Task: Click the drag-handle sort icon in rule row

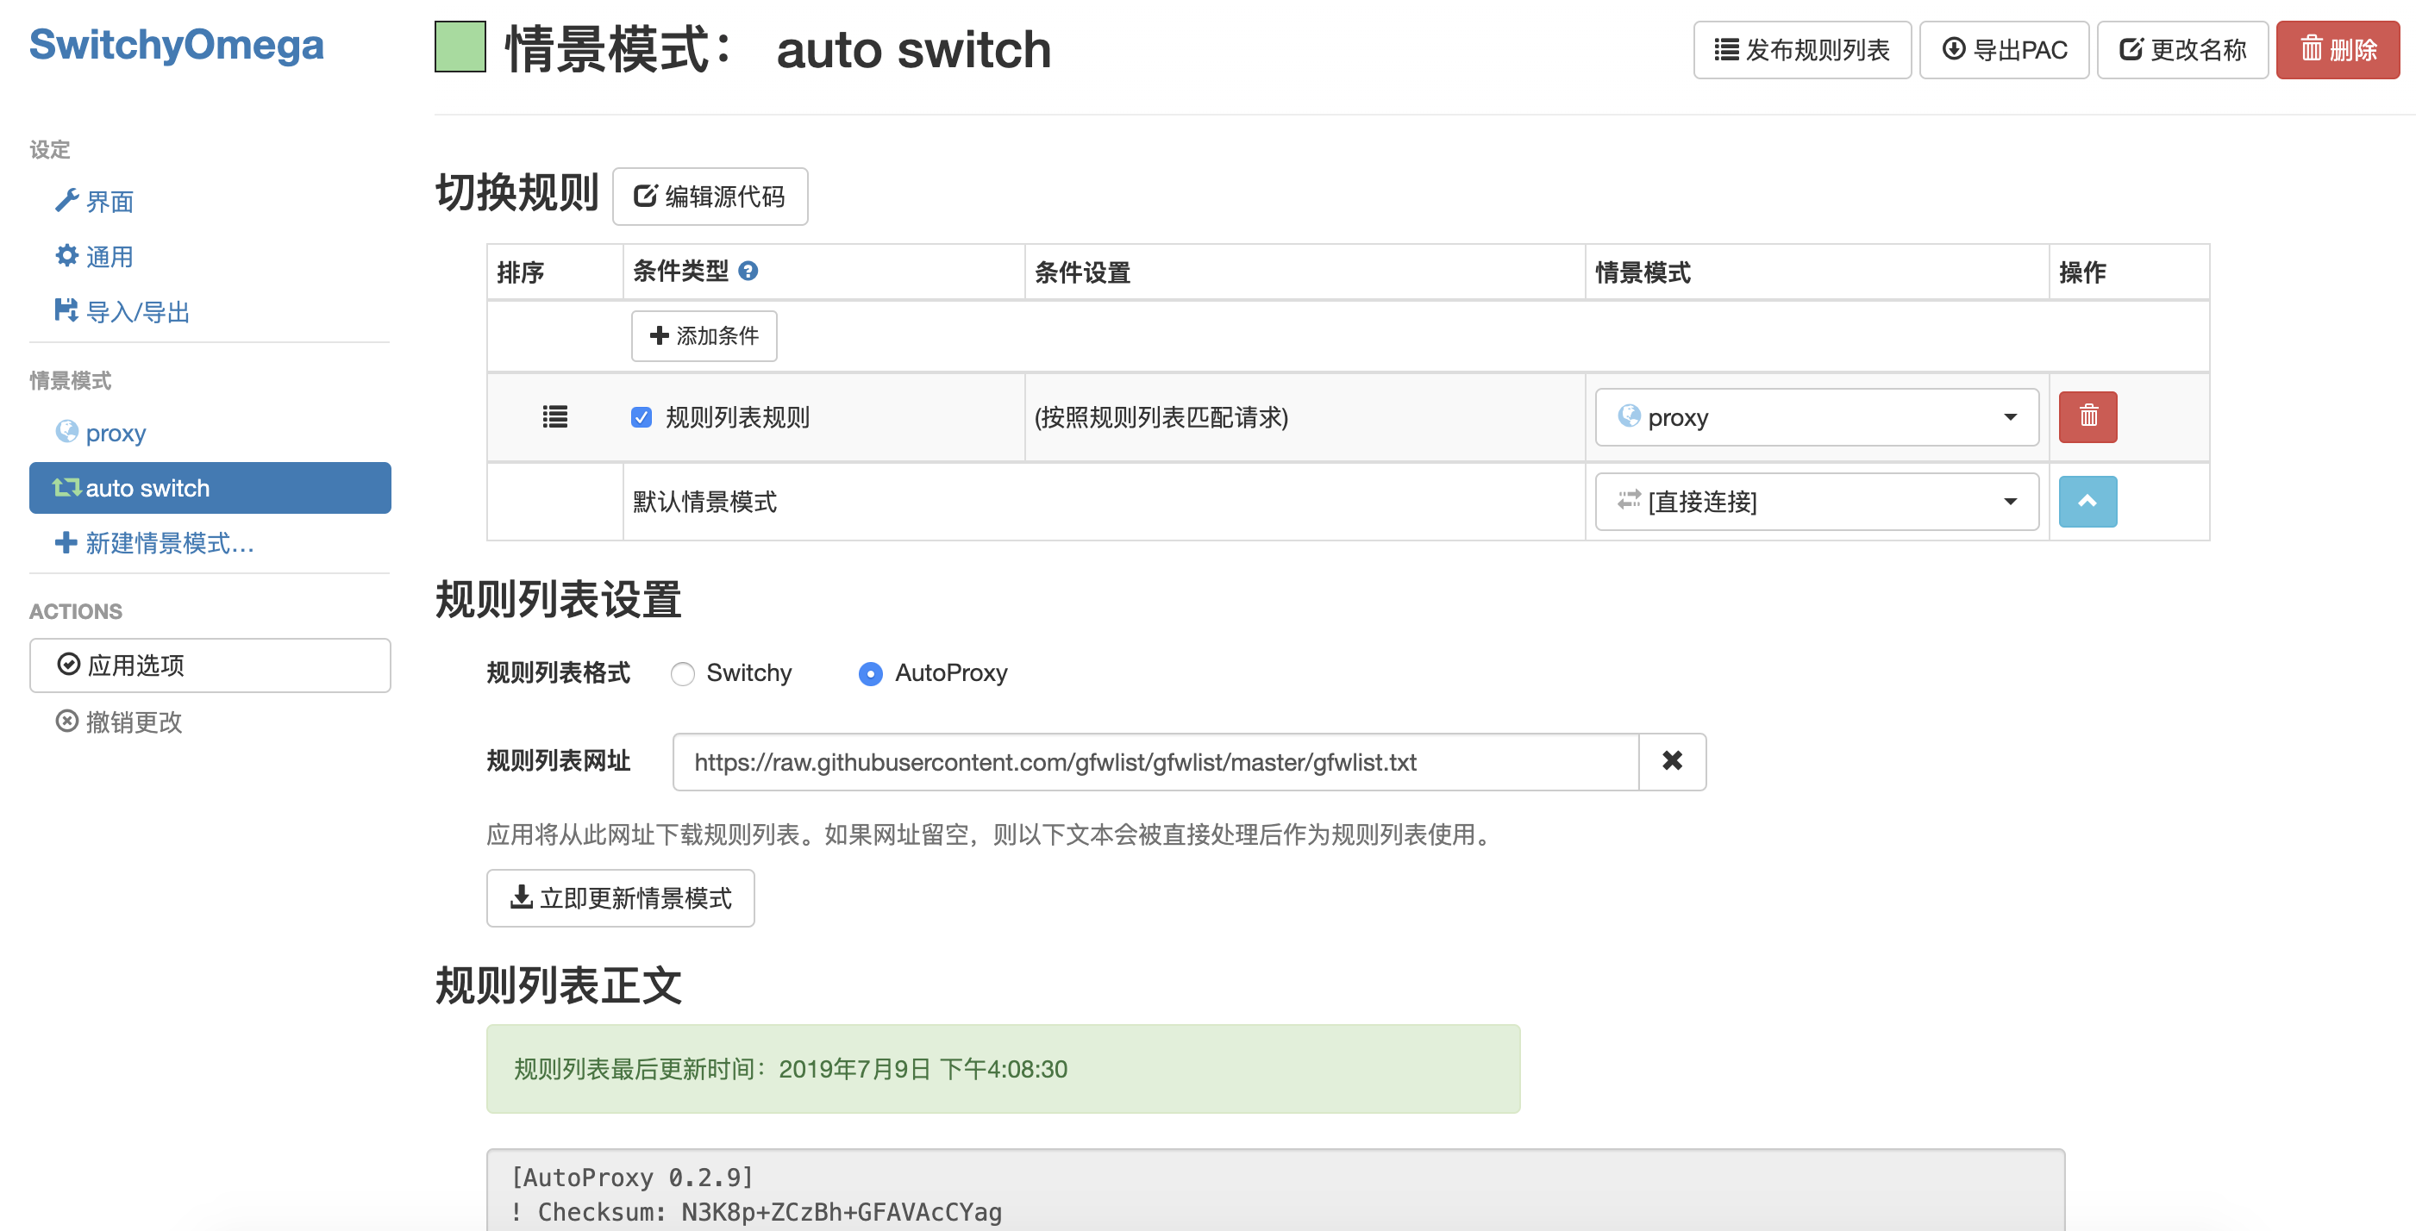Action: pos(554,416)
